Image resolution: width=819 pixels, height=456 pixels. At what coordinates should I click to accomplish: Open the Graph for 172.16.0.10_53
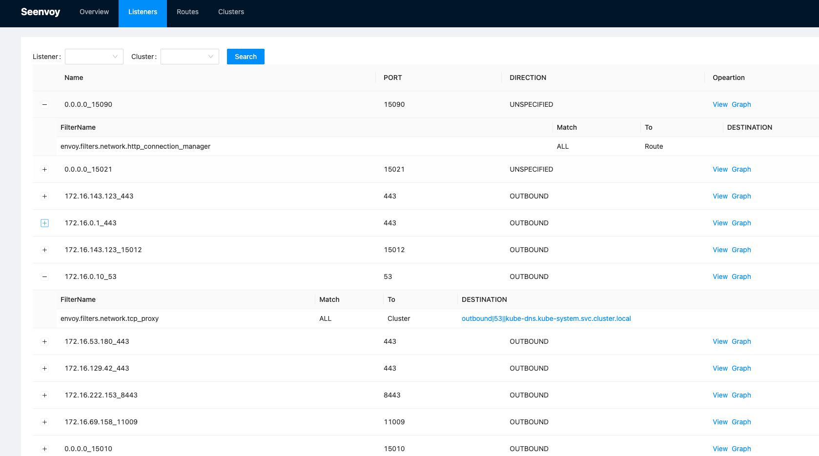click(x=741, y=277)
